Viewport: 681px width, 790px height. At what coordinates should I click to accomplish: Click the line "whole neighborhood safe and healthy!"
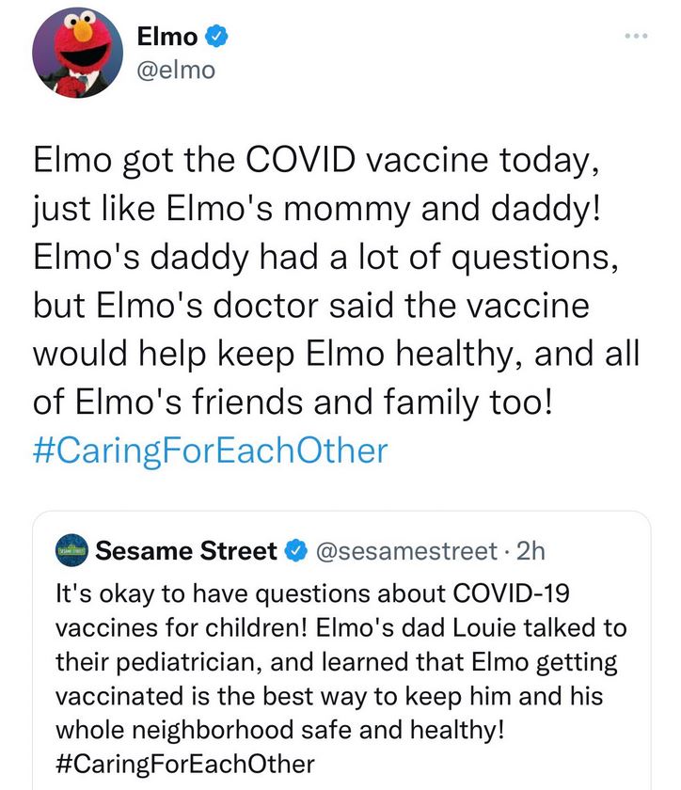pyautogui.click(x=281, y=731)
